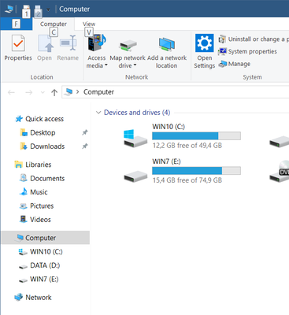This screenshot has height=315, width=289.
Task: Click the Map network drive icon
Action: point(128,45)
